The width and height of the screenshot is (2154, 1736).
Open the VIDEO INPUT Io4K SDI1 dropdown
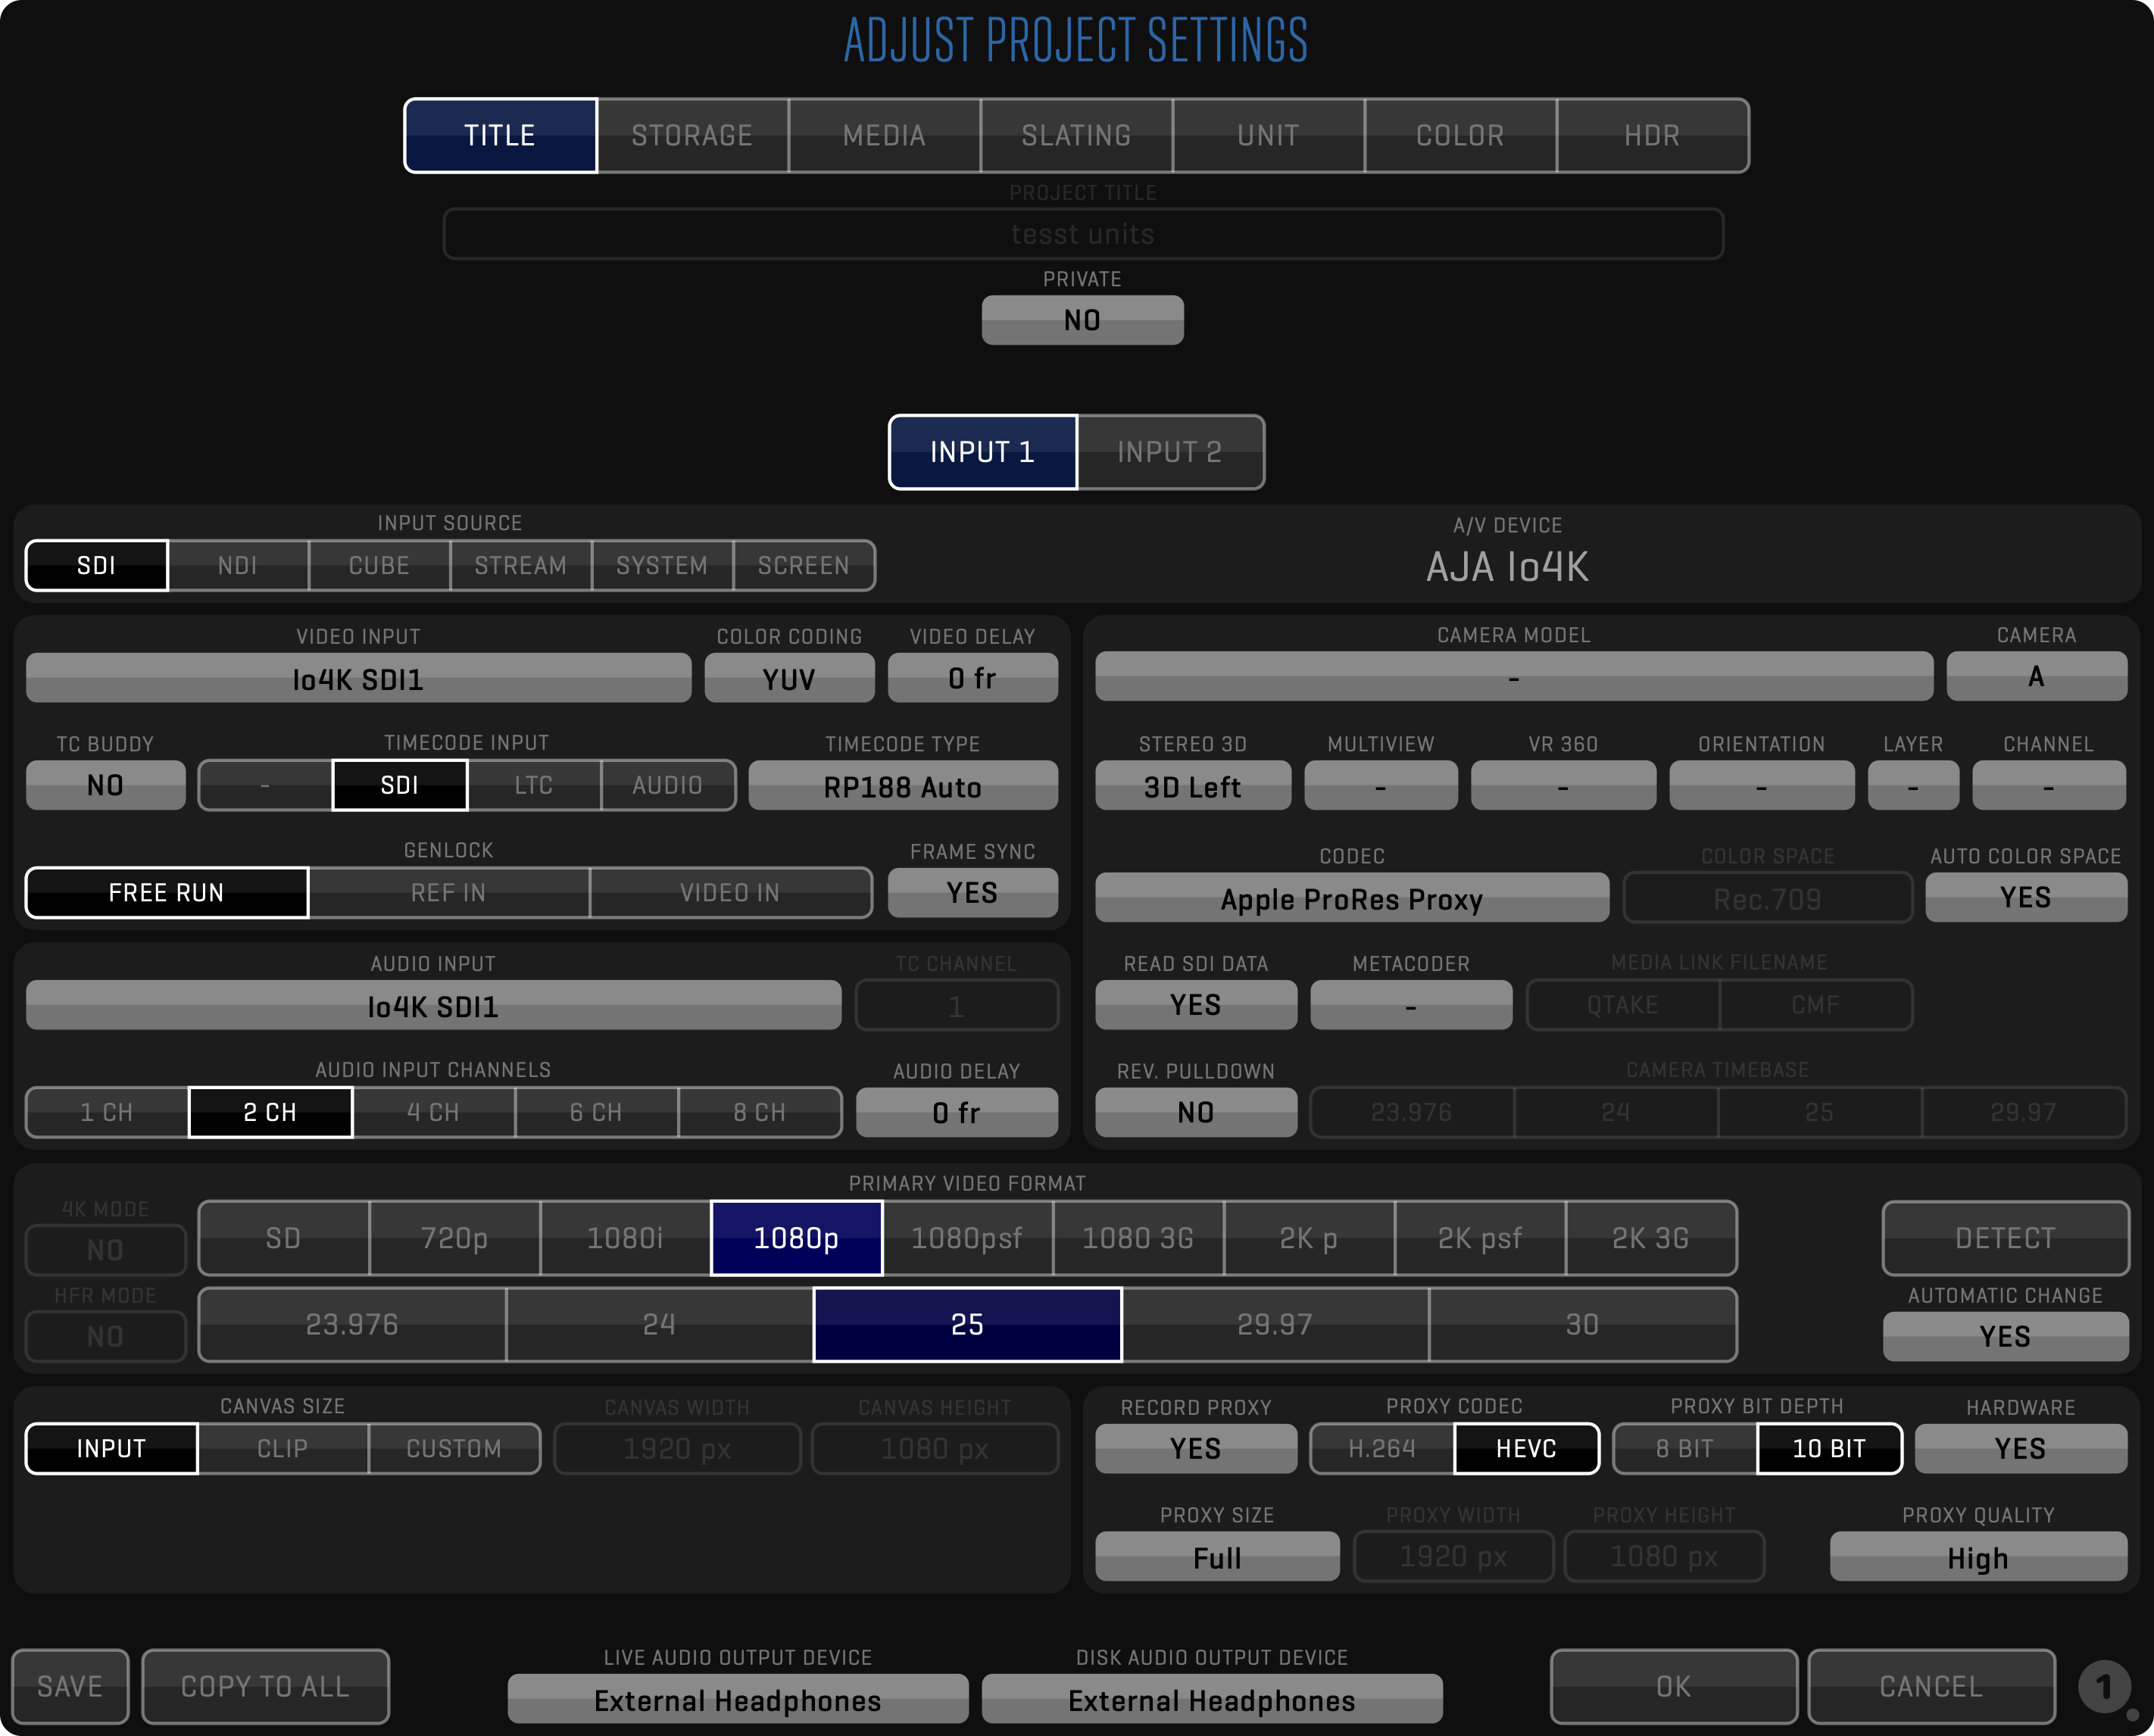pyautogui.click(x=358, y=679)
